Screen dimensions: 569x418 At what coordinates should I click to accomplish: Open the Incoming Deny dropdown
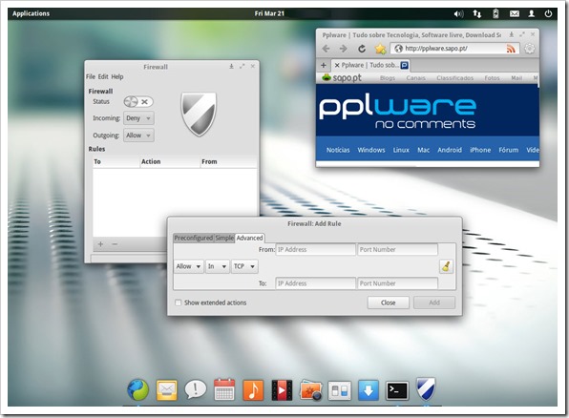coord(138,118)
